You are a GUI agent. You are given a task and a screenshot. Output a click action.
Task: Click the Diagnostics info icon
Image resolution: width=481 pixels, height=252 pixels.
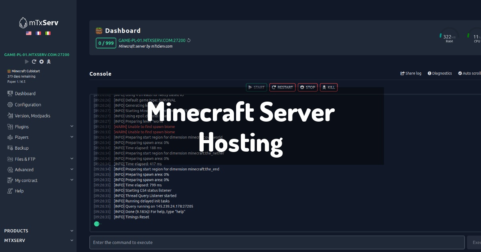coord(429,73)
